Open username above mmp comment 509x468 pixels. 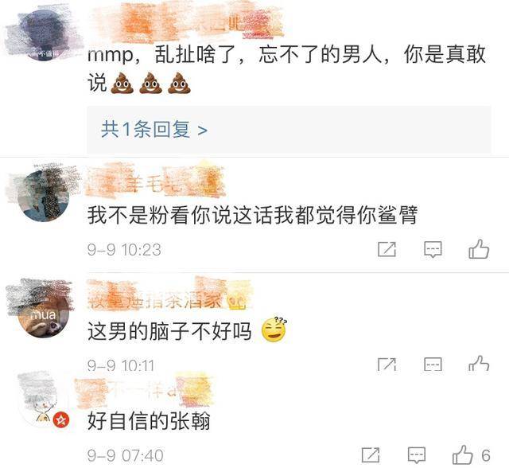(x=185, y=25)
